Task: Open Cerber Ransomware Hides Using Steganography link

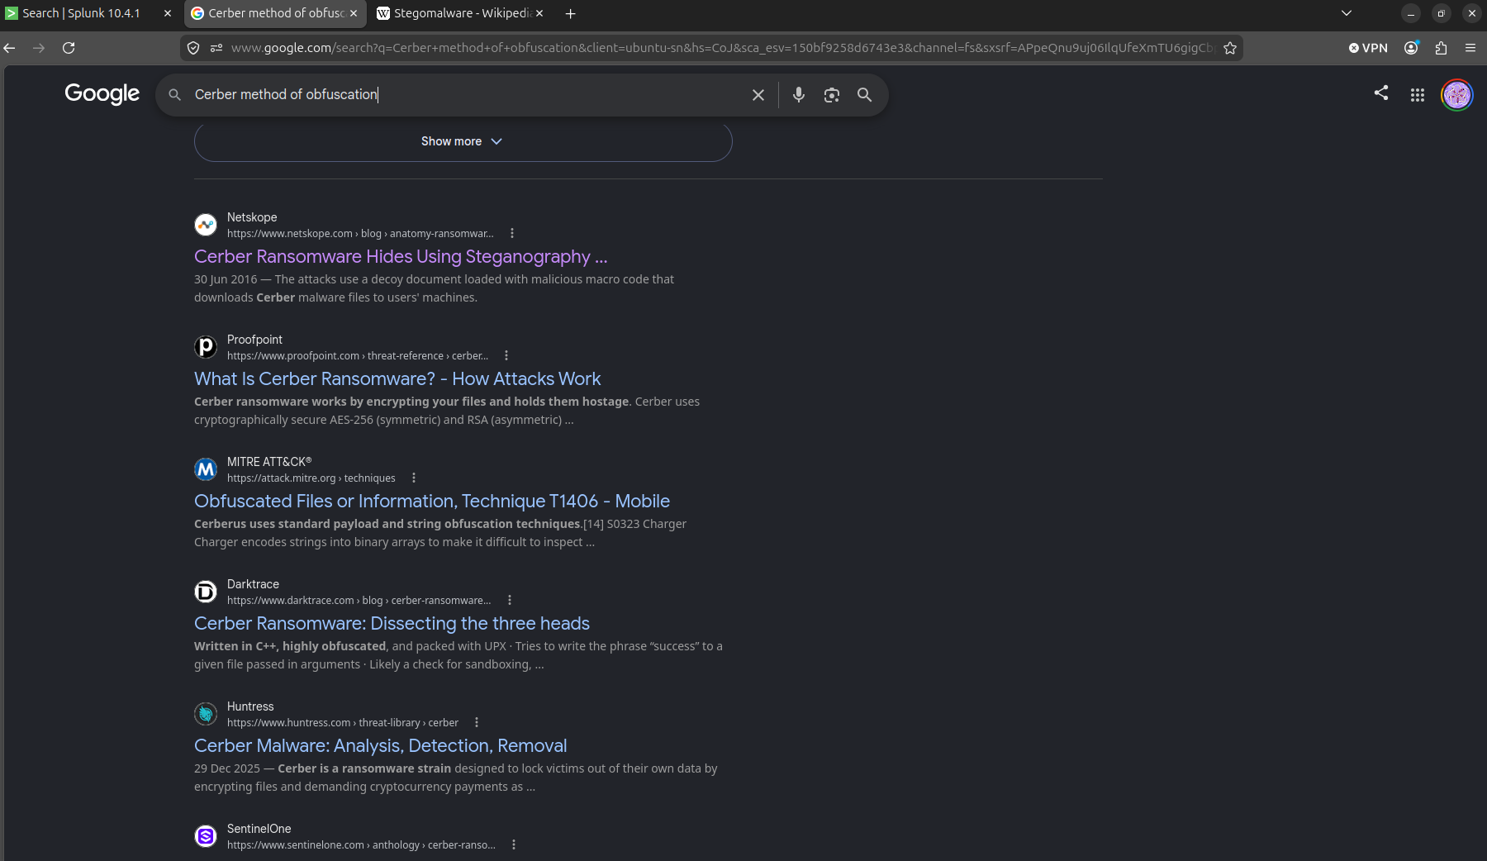Action: pos(401,257)
